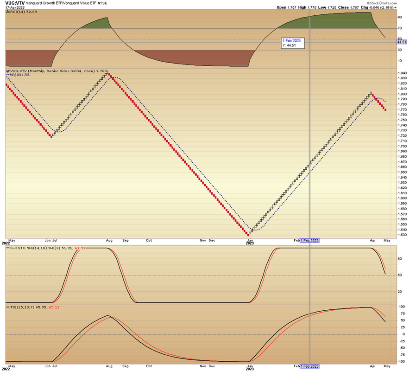Click the Jan 2023 label below the price panel
416x371 pixels.
[250, 242]
